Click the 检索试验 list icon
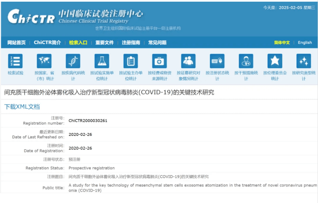Image resolution: width=318 pixels, height=203 pixels. coord(15,61)
